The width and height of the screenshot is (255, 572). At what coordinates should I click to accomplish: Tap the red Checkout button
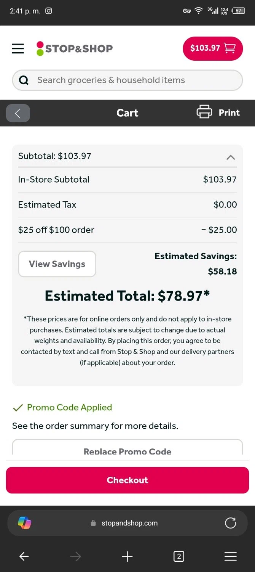[x=127, y=480]
